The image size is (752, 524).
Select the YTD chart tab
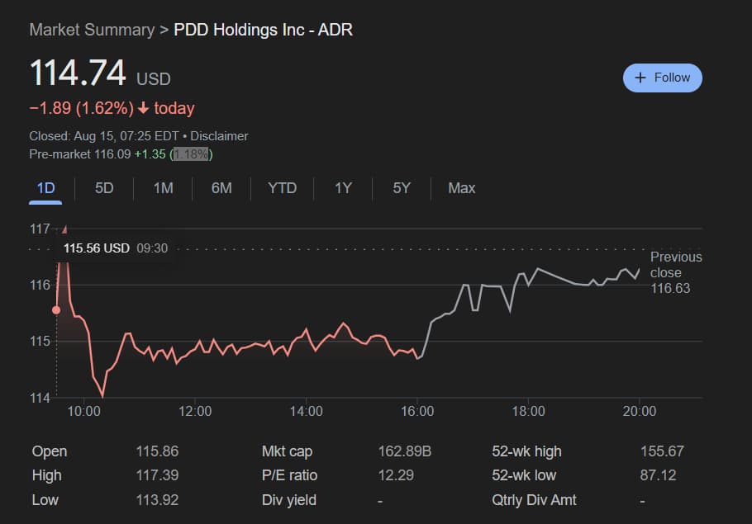[282, 188]
